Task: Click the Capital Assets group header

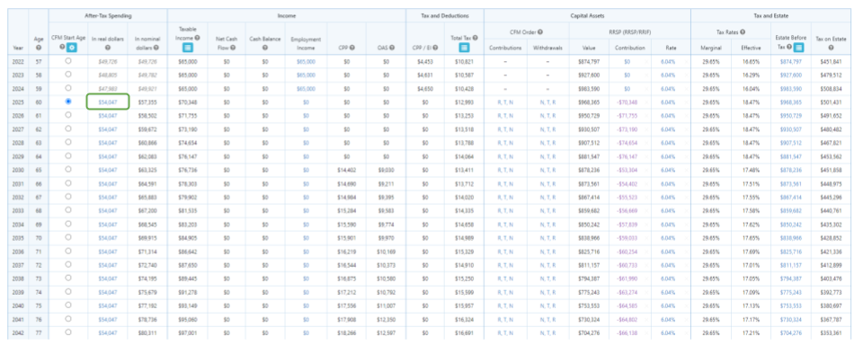Action: [x=587, y=16]
